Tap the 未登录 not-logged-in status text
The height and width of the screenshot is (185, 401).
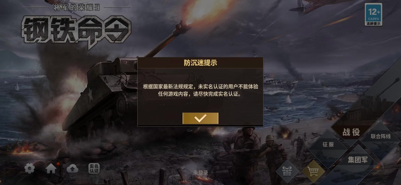click(200, 172)
